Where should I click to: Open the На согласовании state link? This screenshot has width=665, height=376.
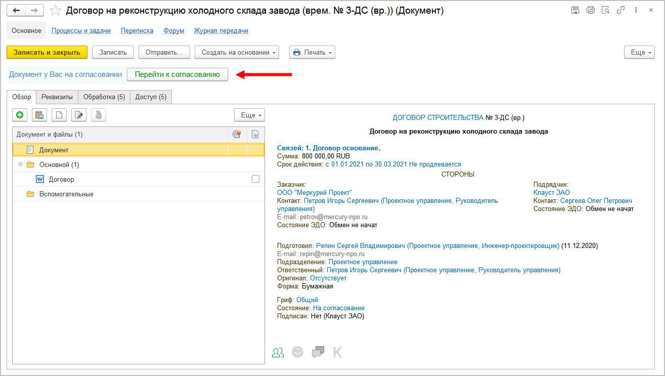(x=339, y=308)
